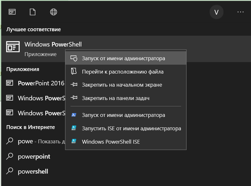The width and height of the screenshot is (251, 186).
Task: Click PowerShell ISE icon in last menu row
Action: tap(74, 141)
